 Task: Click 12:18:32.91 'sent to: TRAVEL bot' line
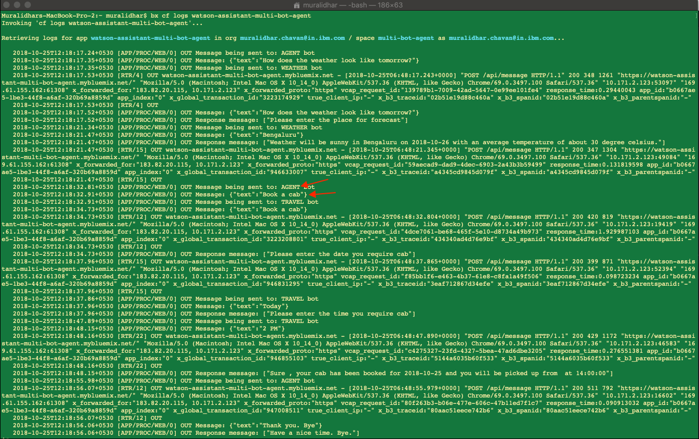coord(166,202)
